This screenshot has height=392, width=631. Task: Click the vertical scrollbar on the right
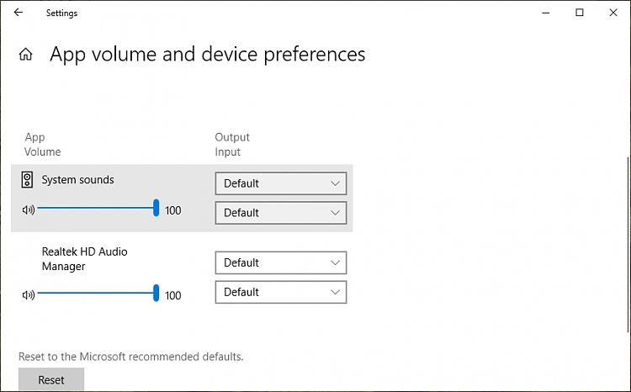click(625, 244)
